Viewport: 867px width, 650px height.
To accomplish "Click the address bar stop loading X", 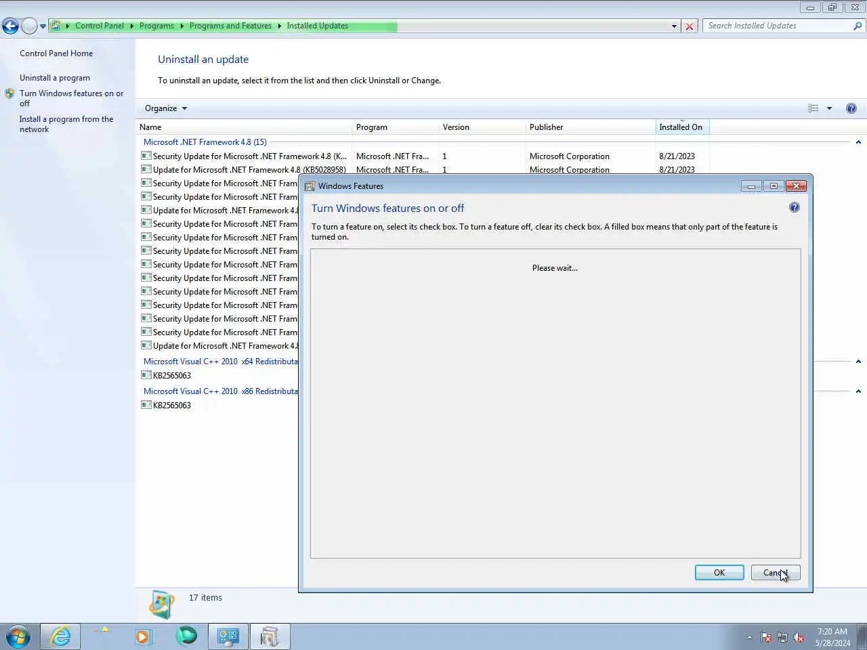I will [690, 26].
